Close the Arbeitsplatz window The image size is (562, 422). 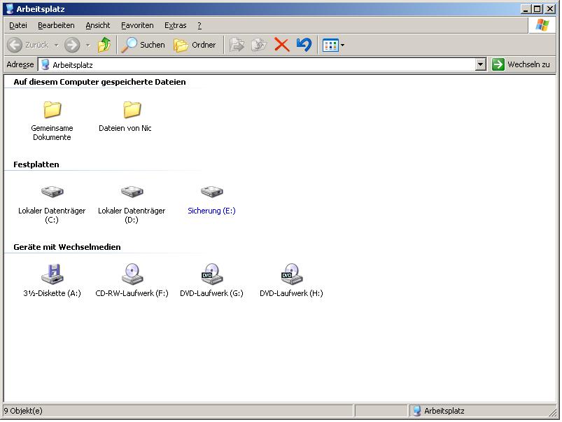click(x=550, y=9)
